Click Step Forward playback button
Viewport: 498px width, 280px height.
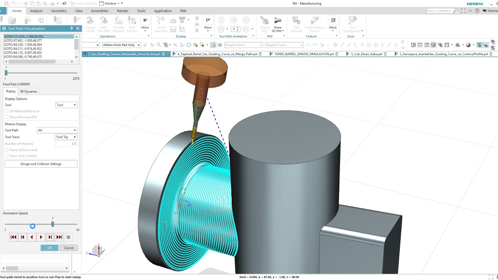(x=50, y=237)
